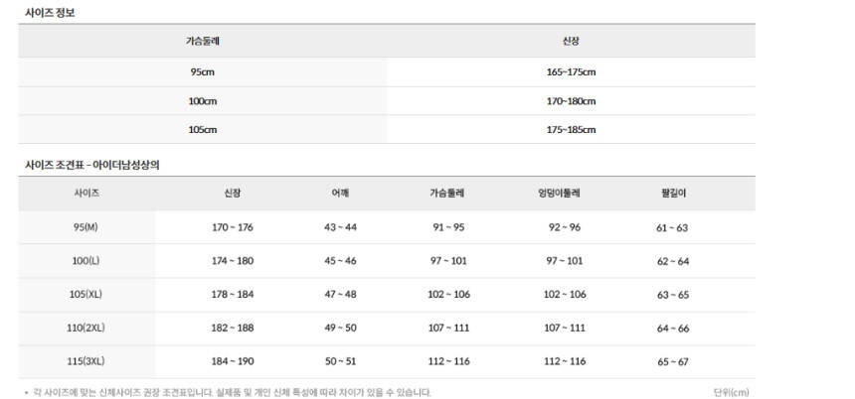Screen dimensions: 855x399
Task: Select 가슴둘레 header in the top table
Action: click(202, 41)
